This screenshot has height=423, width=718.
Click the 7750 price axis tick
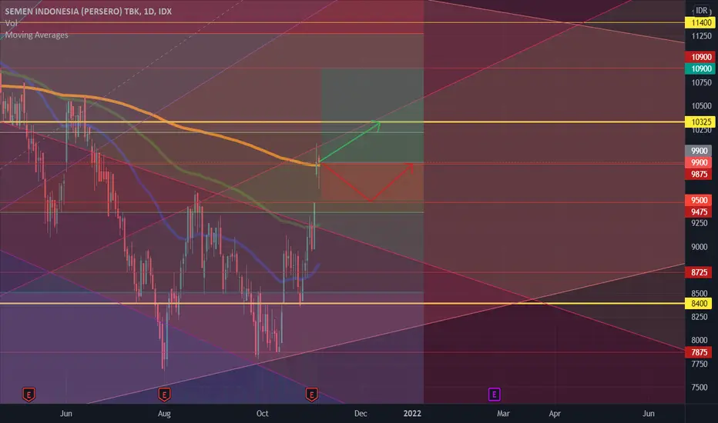[700, 364]
